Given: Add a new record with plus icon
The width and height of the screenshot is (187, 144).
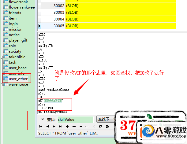Looking at the screenshot, I should coord(67,126).
